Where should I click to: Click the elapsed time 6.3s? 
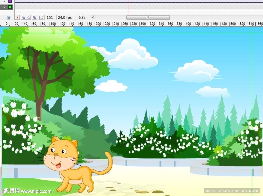tap(82, 17)
